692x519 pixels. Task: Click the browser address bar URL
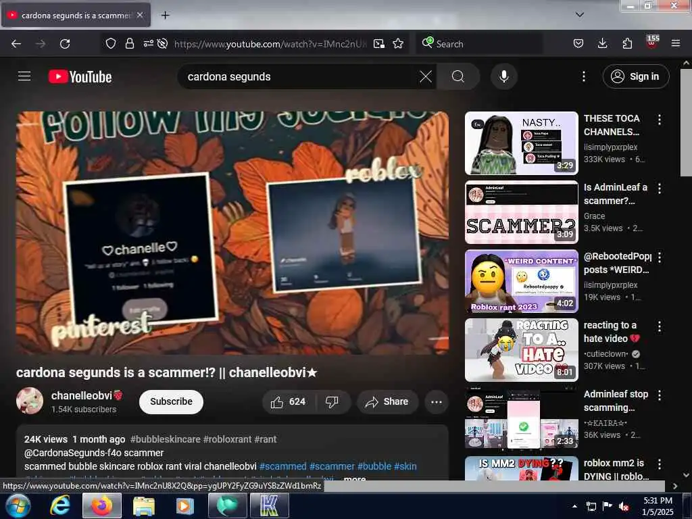(270, 44)
